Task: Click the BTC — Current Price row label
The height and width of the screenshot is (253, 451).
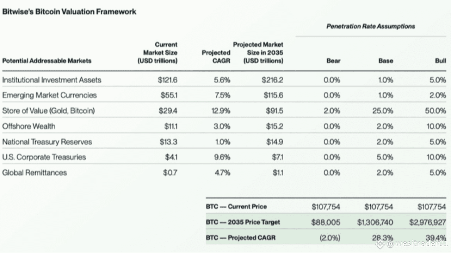Action: (236, 207)
